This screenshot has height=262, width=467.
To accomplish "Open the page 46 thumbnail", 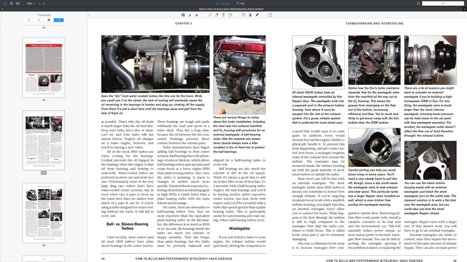I will tap(44, 213).
